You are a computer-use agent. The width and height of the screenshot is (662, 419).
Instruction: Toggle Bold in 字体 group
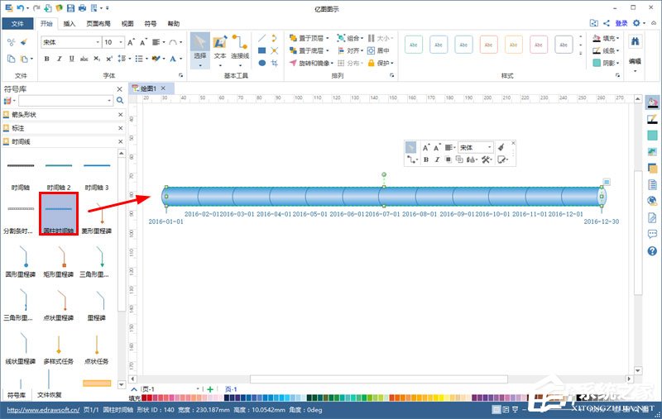47,59
